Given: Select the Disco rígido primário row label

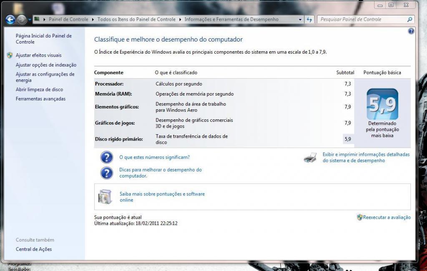Looking at the screenshot, I should click(x=119, y=139).
